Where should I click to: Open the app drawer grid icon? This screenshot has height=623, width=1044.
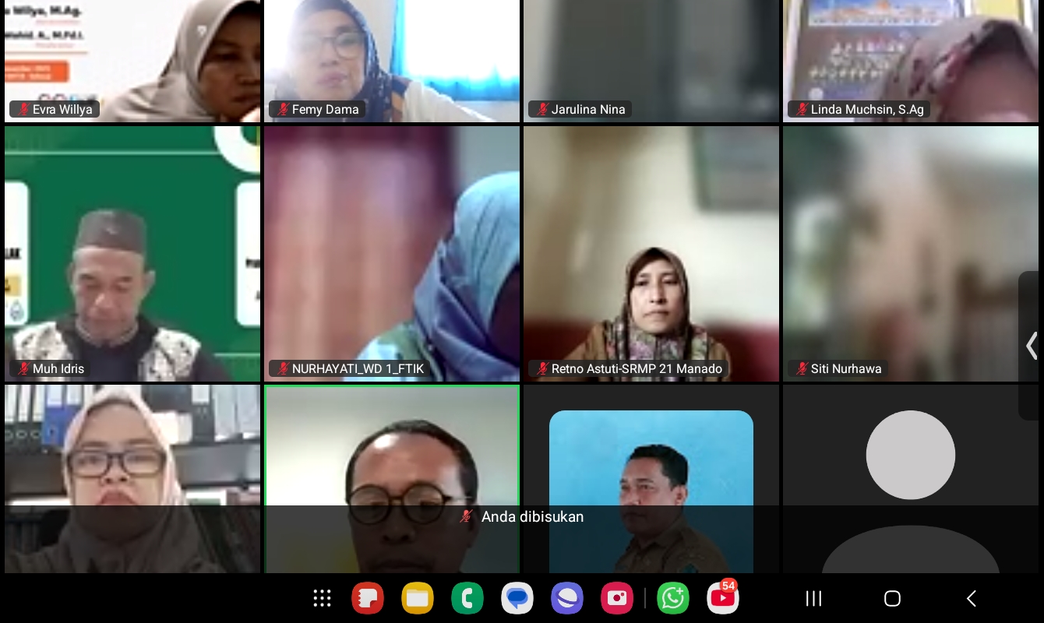[322, 598]
